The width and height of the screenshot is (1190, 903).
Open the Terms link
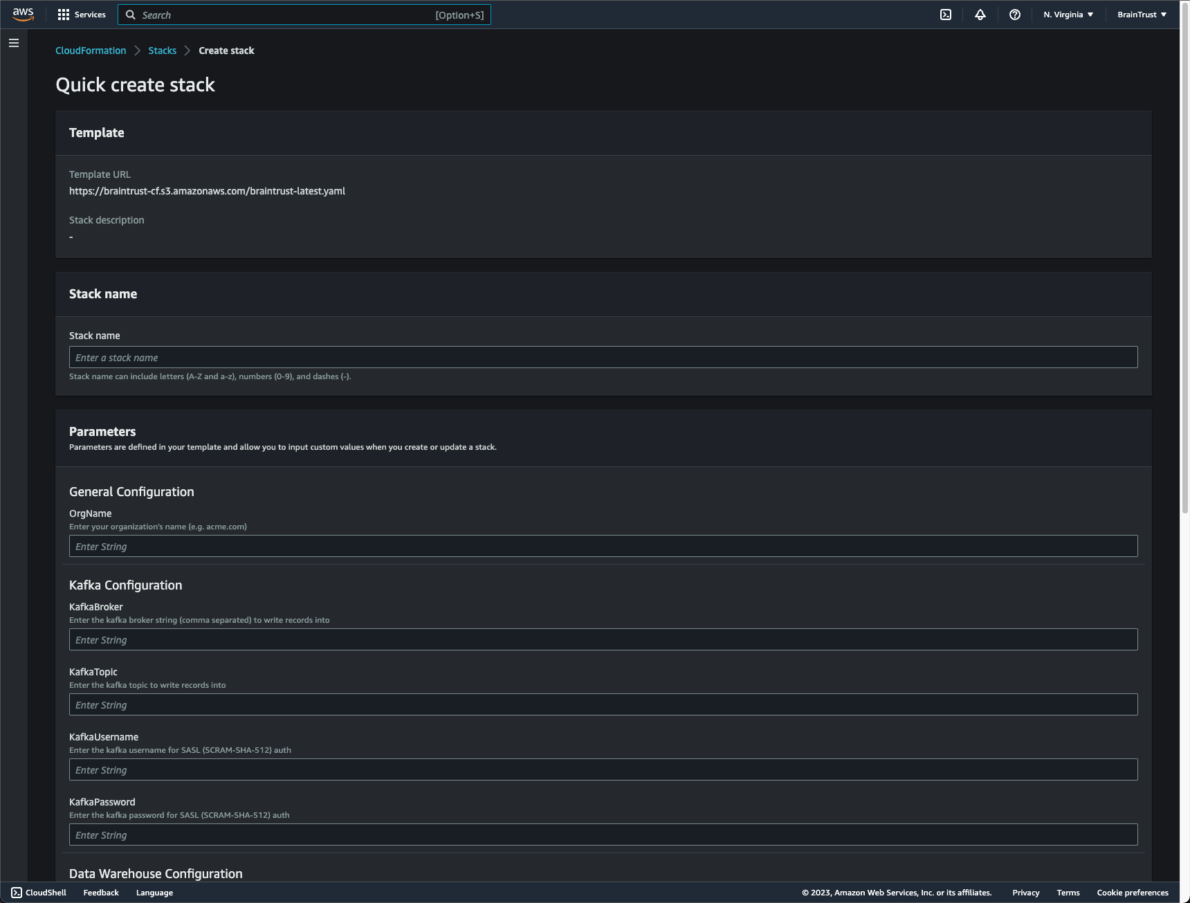(x=1068, y=893)
